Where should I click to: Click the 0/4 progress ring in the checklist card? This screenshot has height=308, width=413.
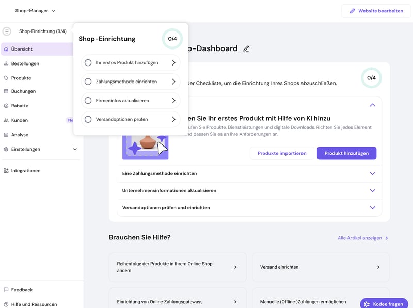[371, 78]
